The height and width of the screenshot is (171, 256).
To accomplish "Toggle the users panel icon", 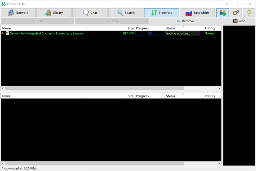I will 223,13.
